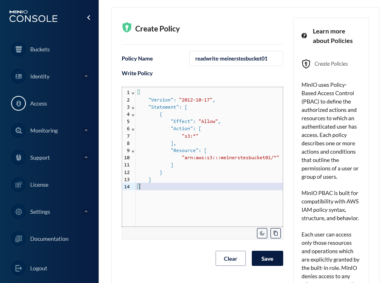Fold the Statement array on line 3

[133, 107]
